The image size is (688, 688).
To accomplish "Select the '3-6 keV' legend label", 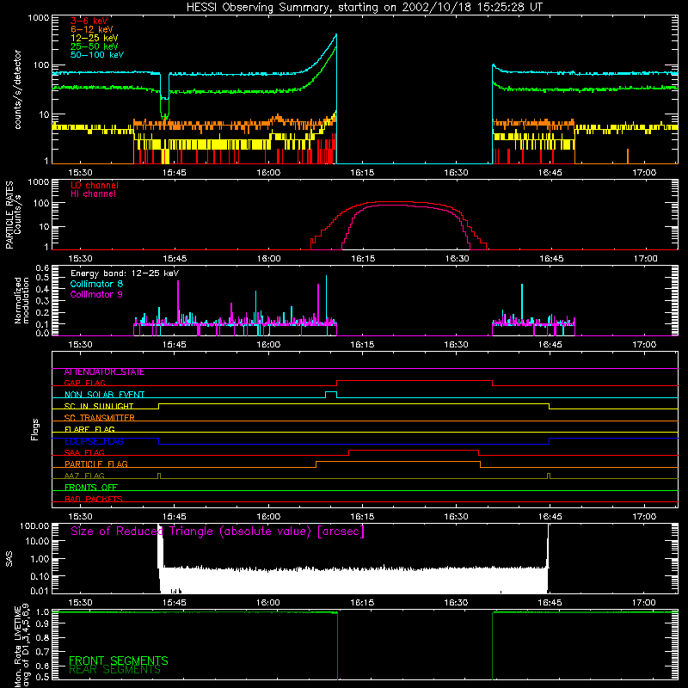I will pos(89,21).
